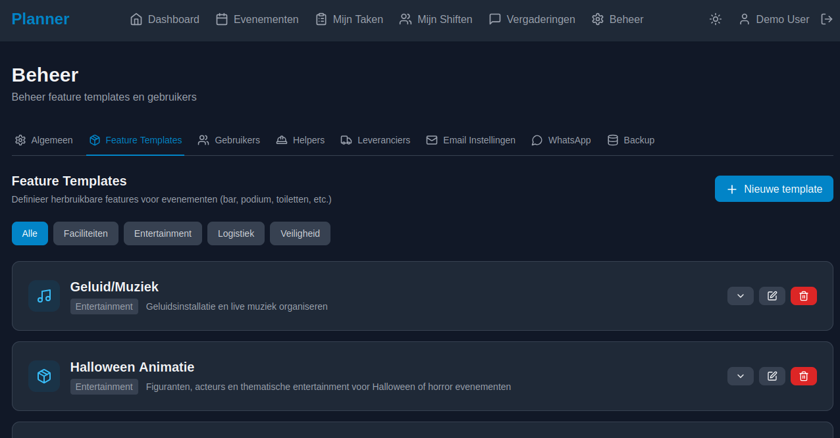Viewport: 840px width, 438px height.
Task: Click the Beheer gear icon in navbar
Action: [x=598, y=20]
